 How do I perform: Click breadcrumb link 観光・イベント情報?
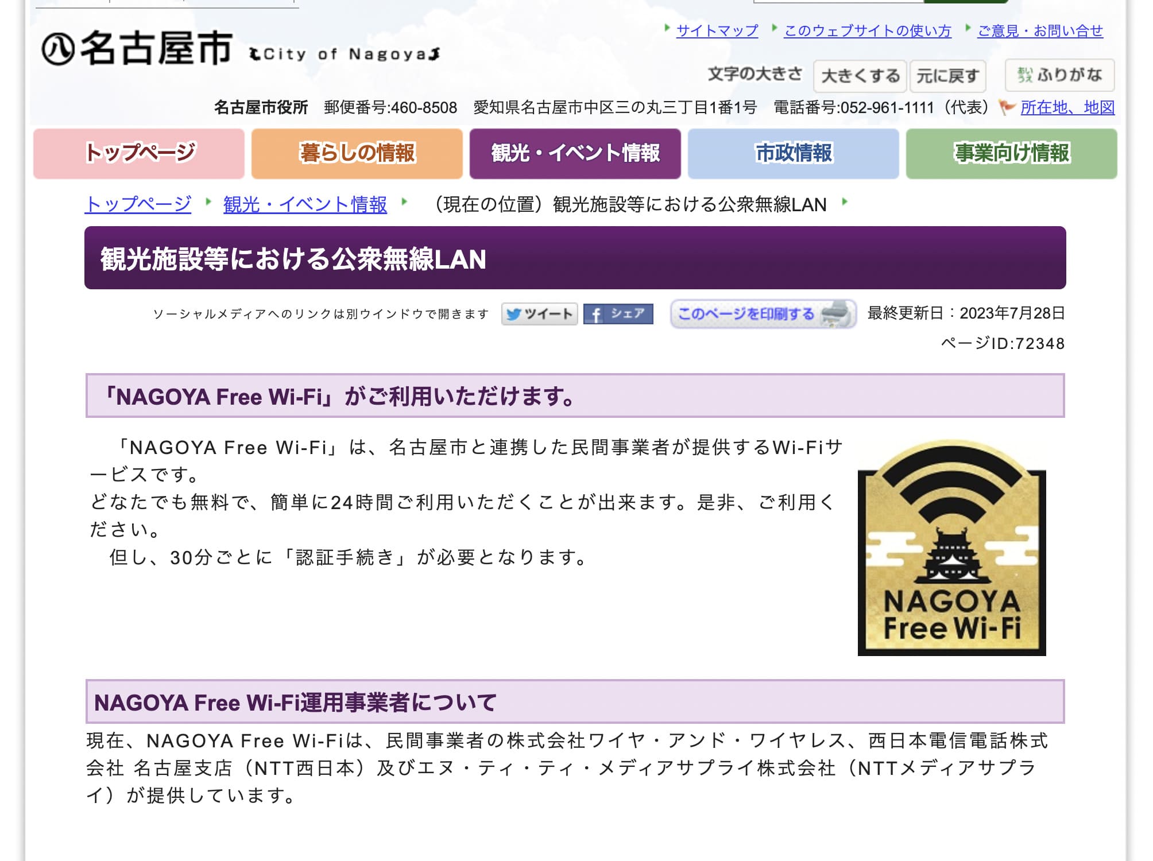pos(305,204)
